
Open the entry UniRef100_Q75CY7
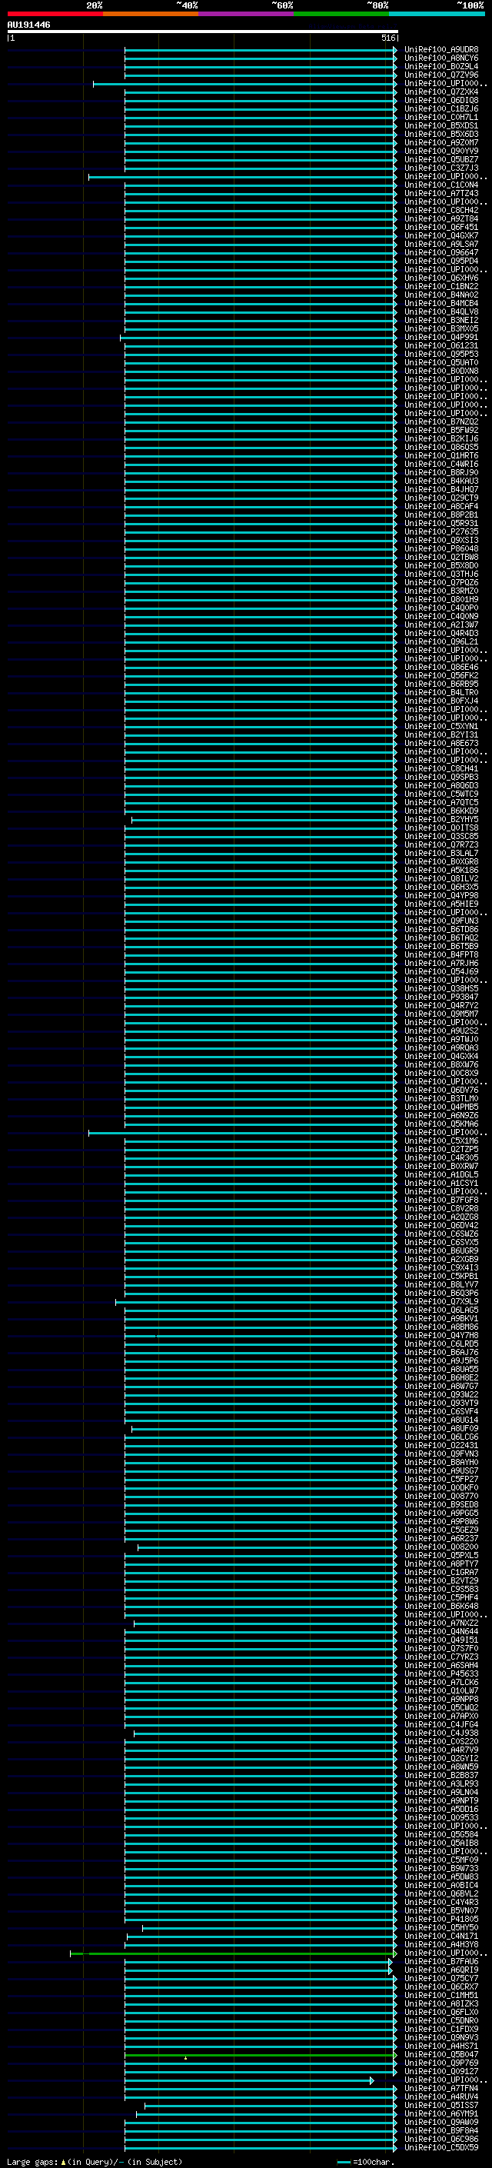(x=441, y=1979)
